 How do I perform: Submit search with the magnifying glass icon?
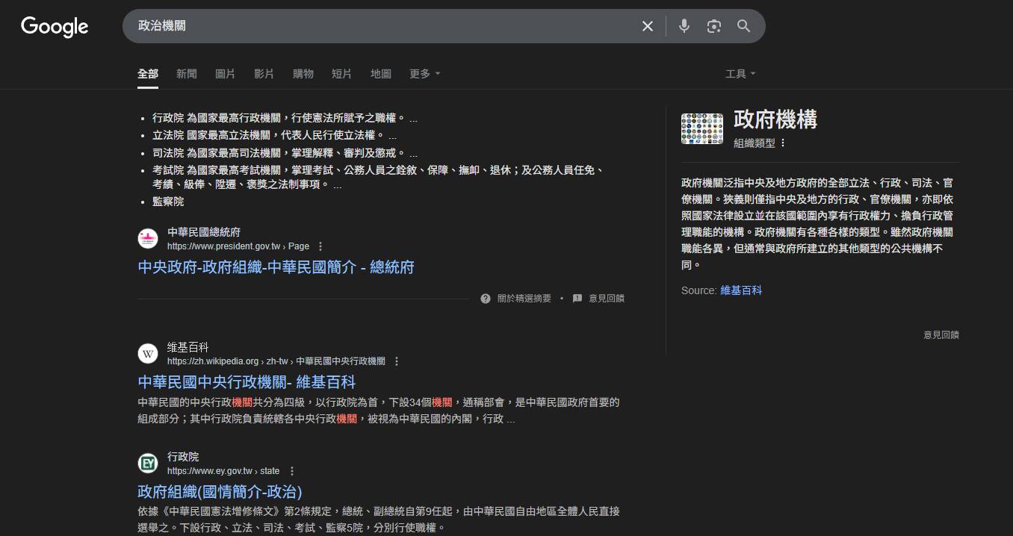click(x=744, y=26)
